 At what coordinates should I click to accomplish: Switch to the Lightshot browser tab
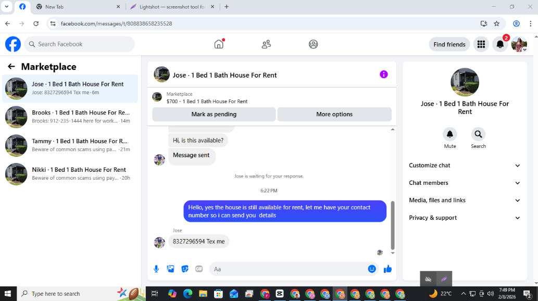click(x=172, y=7)
